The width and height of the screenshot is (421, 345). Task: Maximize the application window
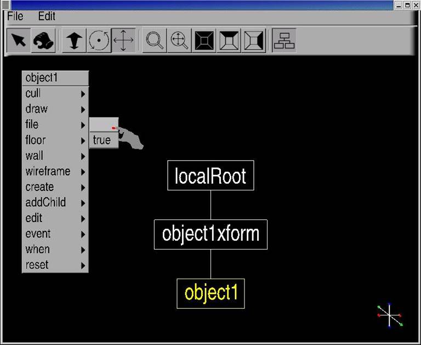tap(407, 5)
